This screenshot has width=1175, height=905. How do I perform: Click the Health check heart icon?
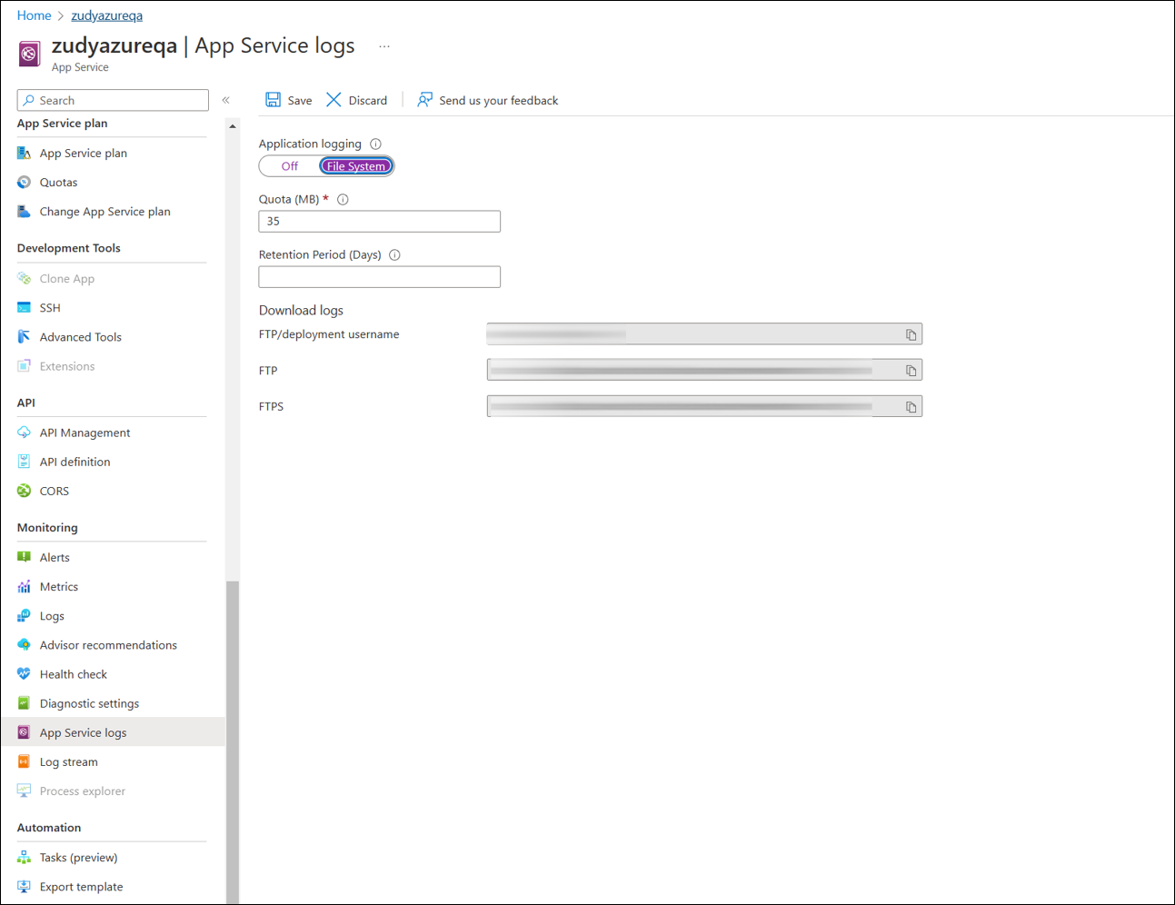25,673
